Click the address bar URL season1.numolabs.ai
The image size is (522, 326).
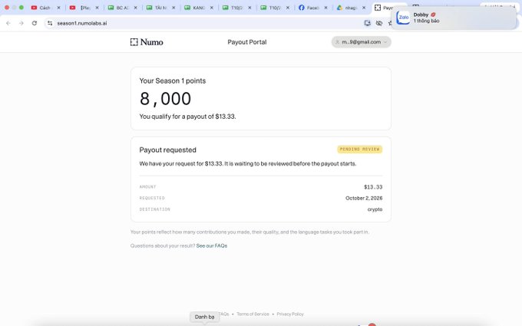click(x=82, y=23)
